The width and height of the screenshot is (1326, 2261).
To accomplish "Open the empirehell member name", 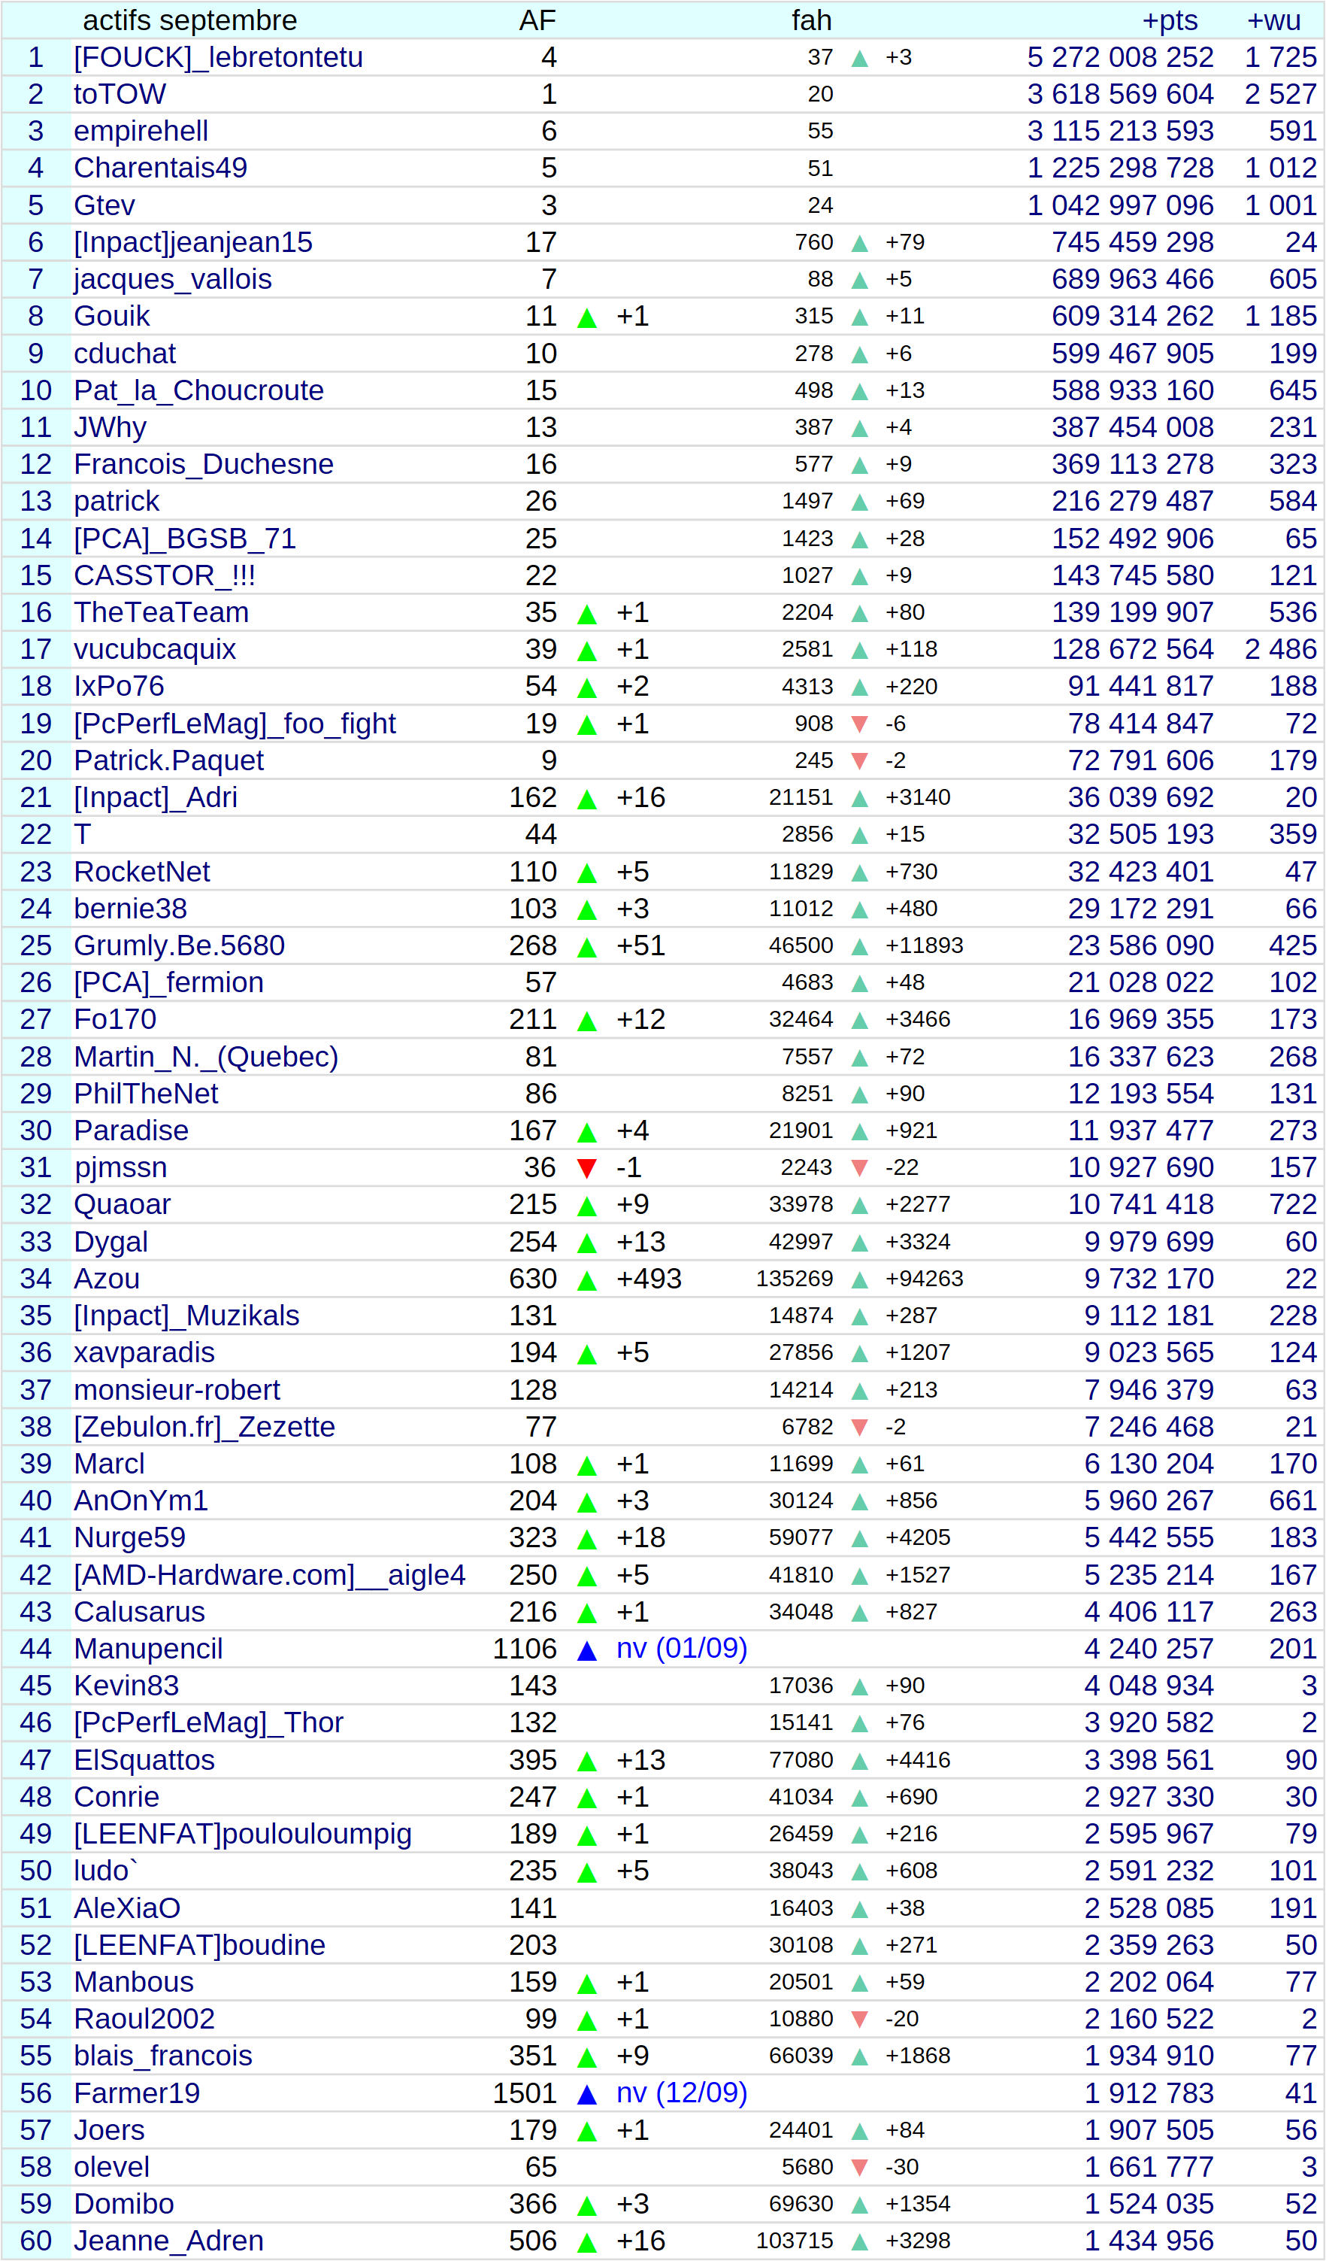I will pos(141,131).
